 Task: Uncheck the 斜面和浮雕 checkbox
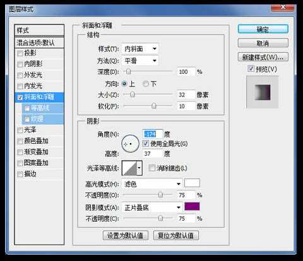(20, 97)
